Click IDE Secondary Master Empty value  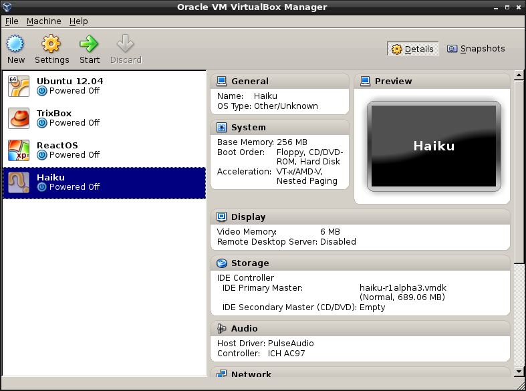[372, 307]
